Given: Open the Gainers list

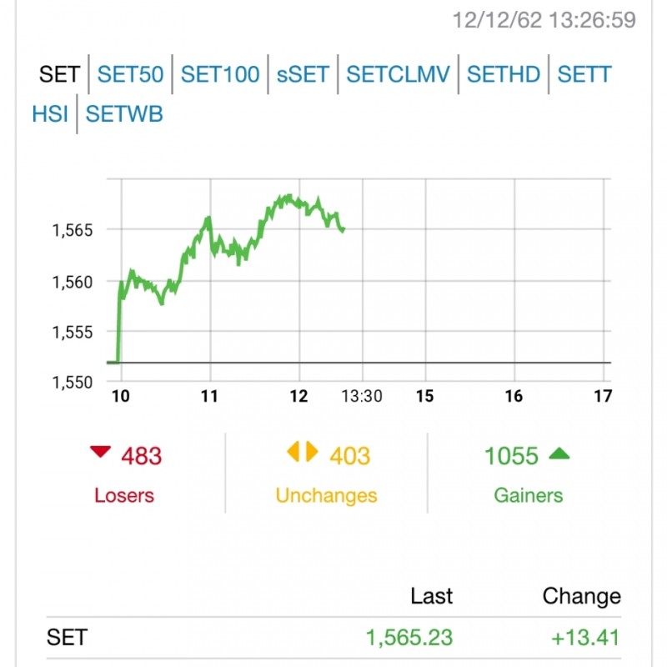Looking at the screenshot, I should tap(528, 495).
